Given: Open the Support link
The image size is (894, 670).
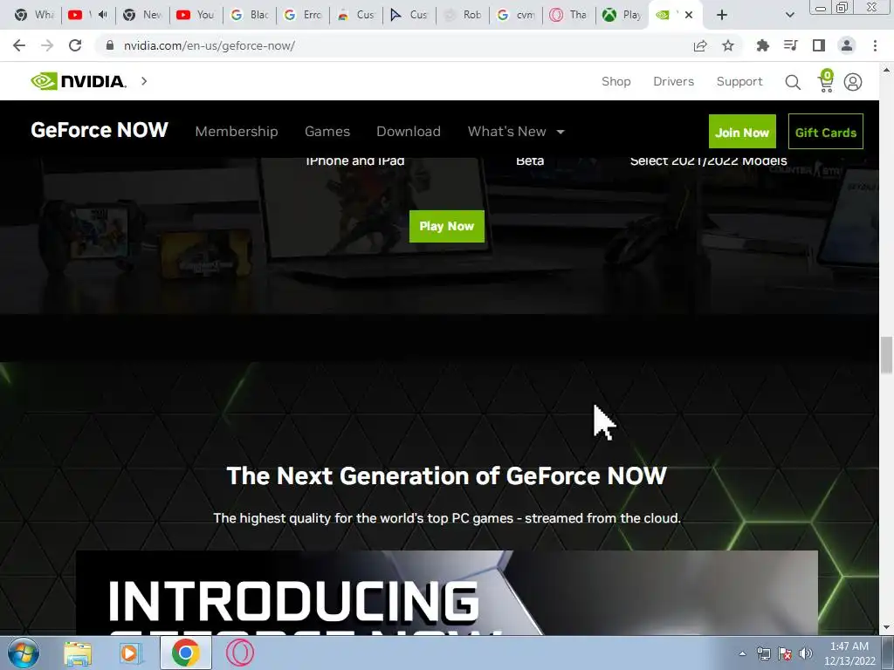Looking at the screenshot, I should (x=739, y=81).
